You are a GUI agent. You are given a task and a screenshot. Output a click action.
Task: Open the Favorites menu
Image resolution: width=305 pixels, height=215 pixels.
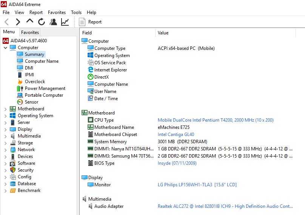[57, 12]
